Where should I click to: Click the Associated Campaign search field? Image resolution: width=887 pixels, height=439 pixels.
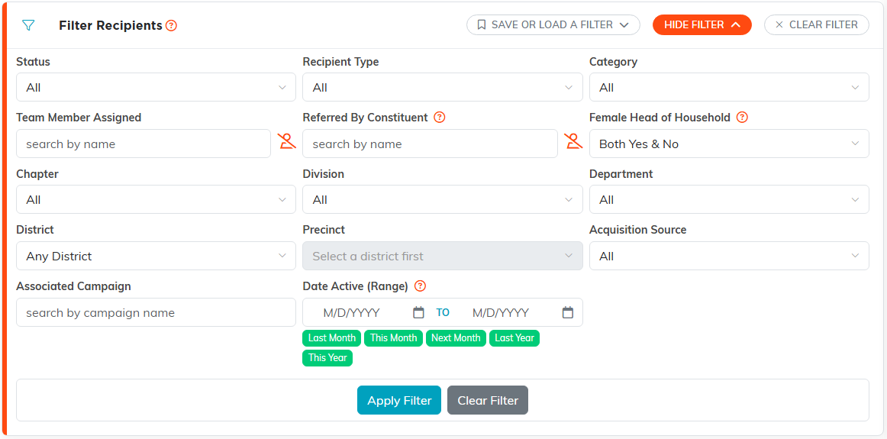[156, 312]
